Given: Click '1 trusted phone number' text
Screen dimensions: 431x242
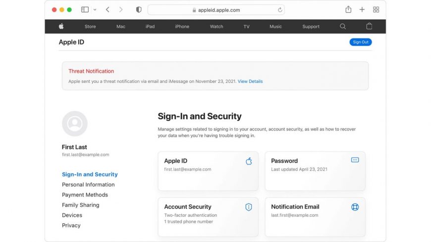Looking at the screenshot, I should tap(189, 221).
